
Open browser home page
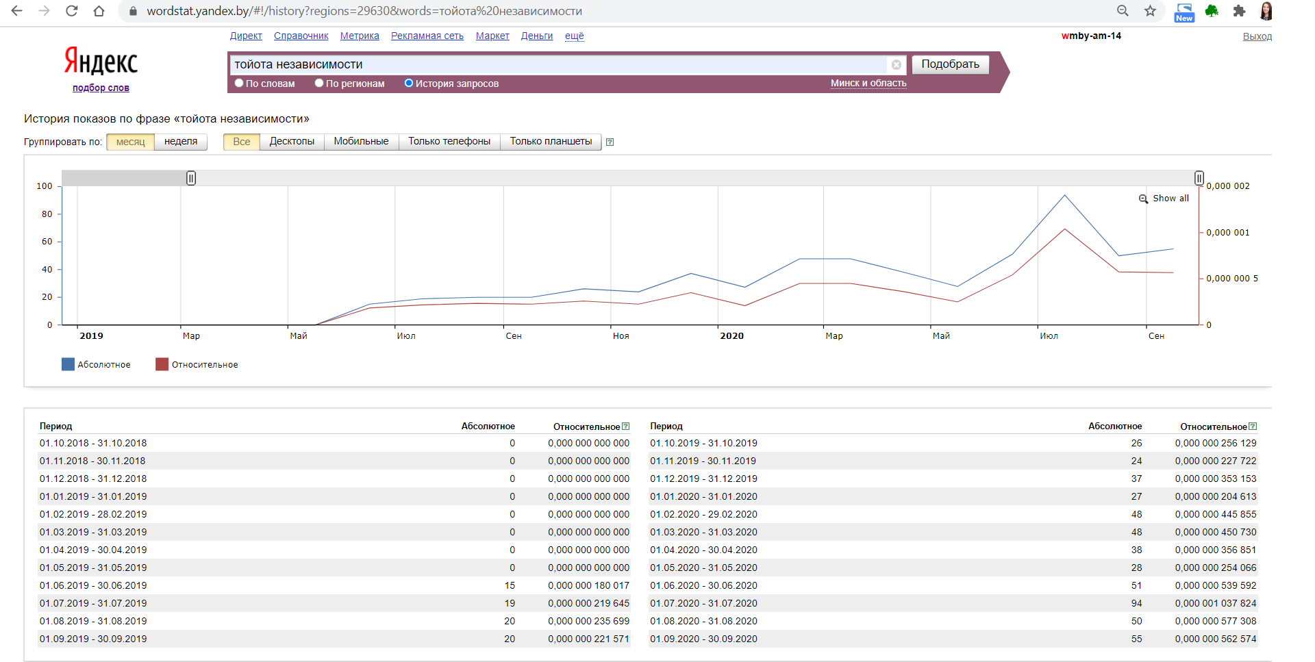tap(99, 11)
